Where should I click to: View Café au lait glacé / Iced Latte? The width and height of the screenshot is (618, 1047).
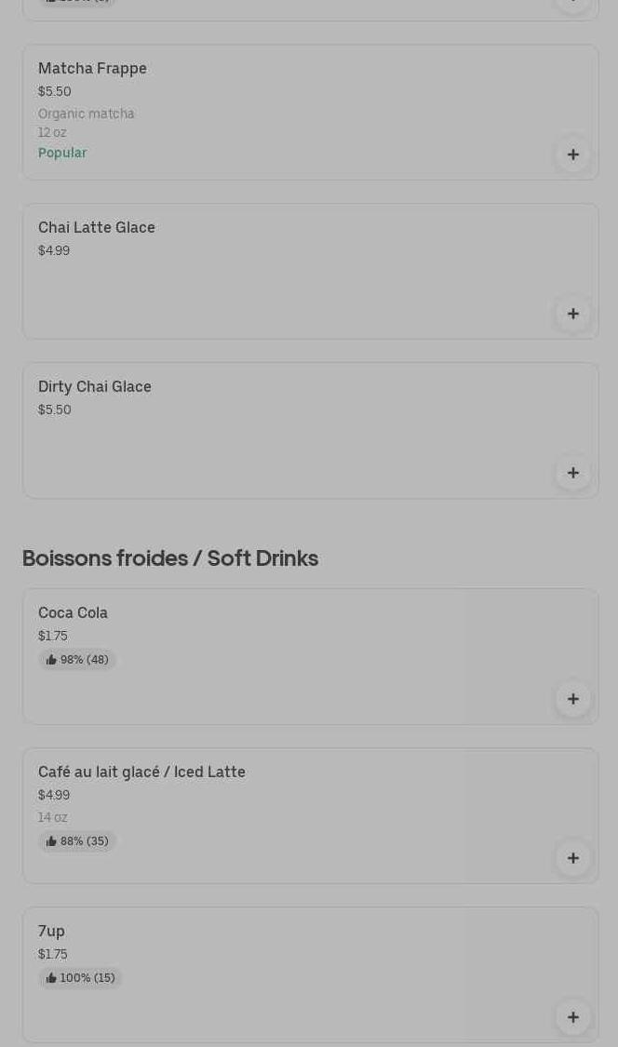pyautogui.click(x=141, y=772)
